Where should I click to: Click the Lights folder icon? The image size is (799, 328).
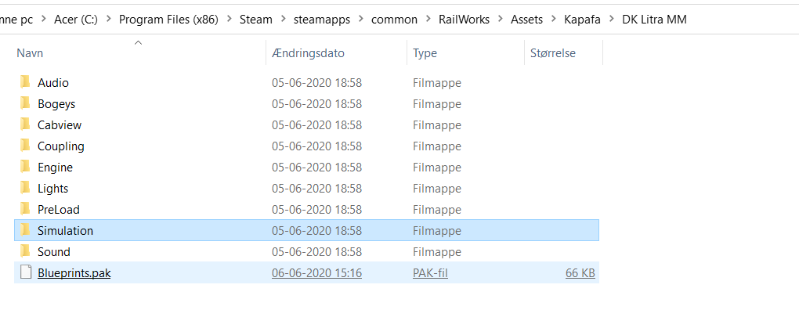(25, 188)
